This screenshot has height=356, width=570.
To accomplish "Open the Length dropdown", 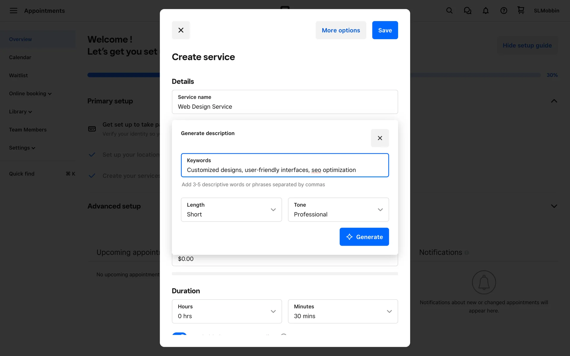I will [231, 210].
